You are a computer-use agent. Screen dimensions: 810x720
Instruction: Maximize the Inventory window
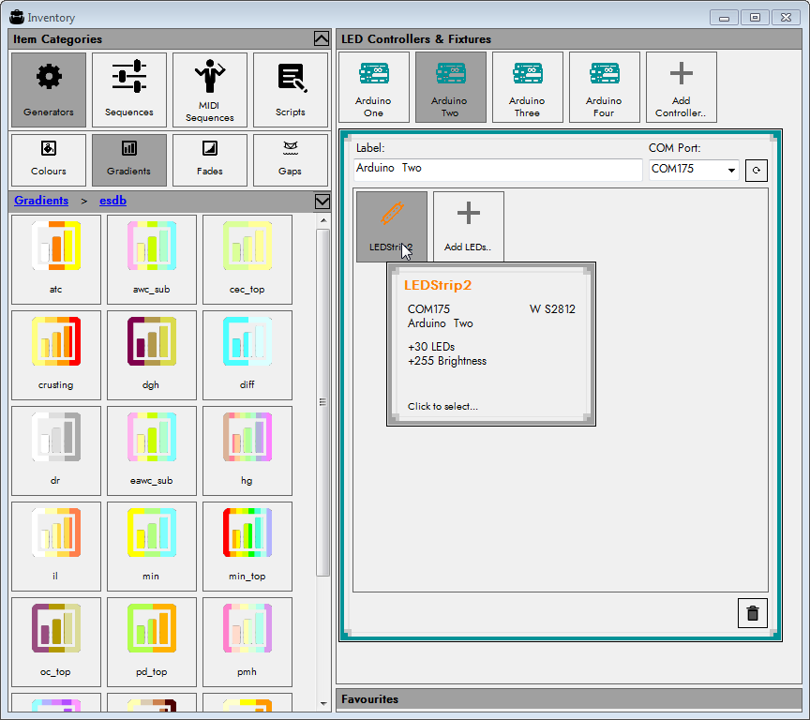click(x=755, y=18)
